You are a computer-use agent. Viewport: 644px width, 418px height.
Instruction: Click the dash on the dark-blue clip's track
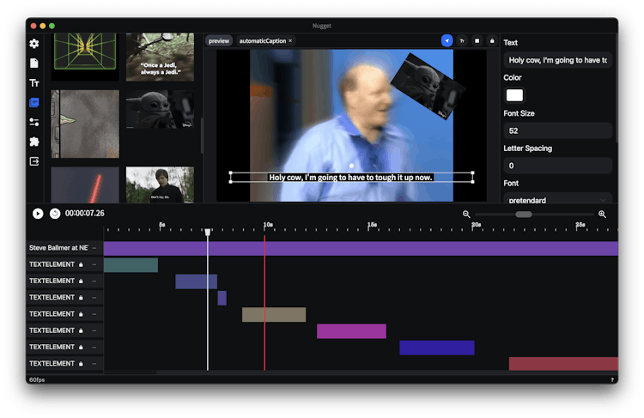(94, 347)
